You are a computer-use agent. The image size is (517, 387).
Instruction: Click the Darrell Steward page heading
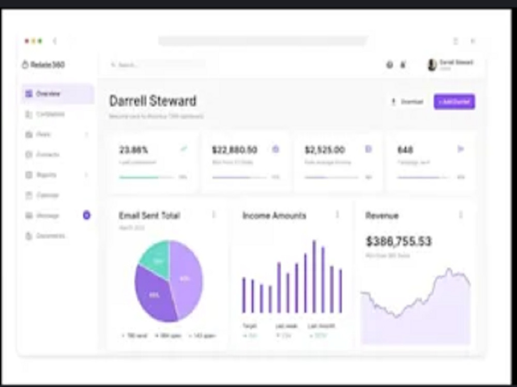click(153, 101)
